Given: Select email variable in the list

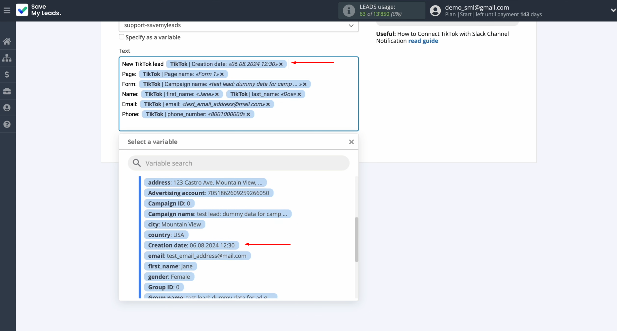Looking at the screenshot, I should click(x=197, y=256).
